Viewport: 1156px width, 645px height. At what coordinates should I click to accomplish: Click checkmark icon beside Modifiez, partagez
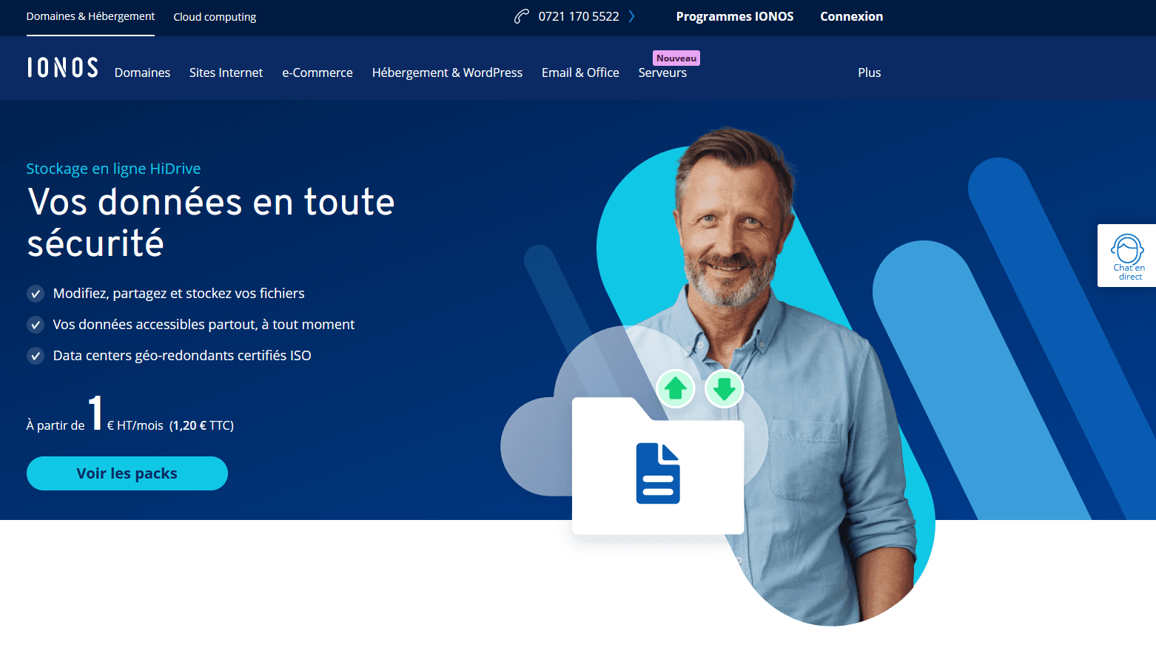(36, 294)
